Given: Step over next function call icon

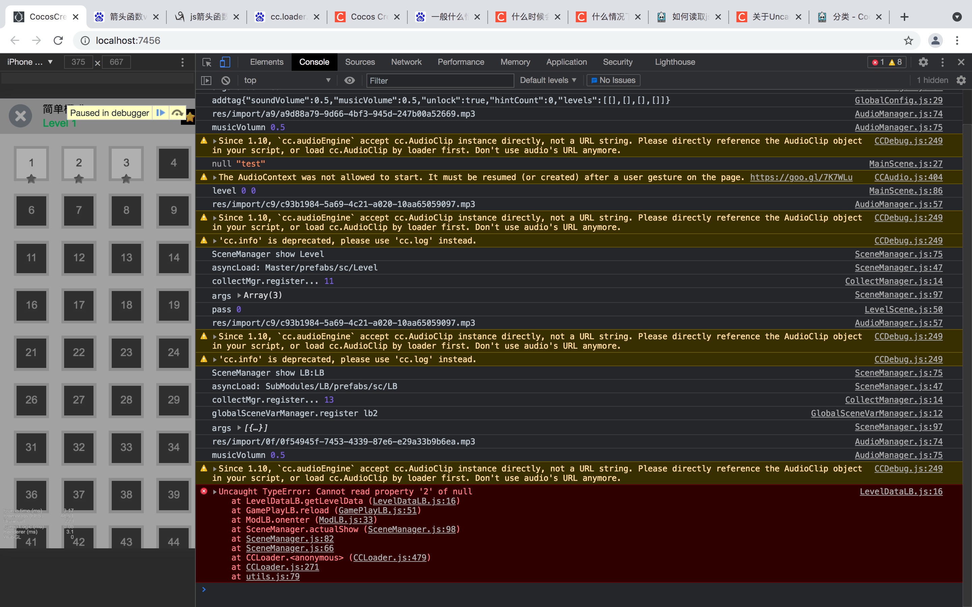Looking at the screenshot, I should (177, 113).
